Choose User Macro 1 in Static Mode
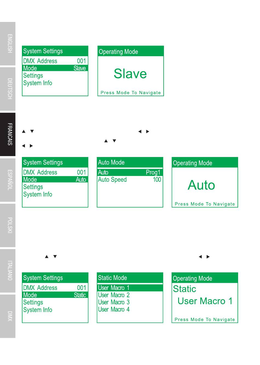 pos(130,288)
